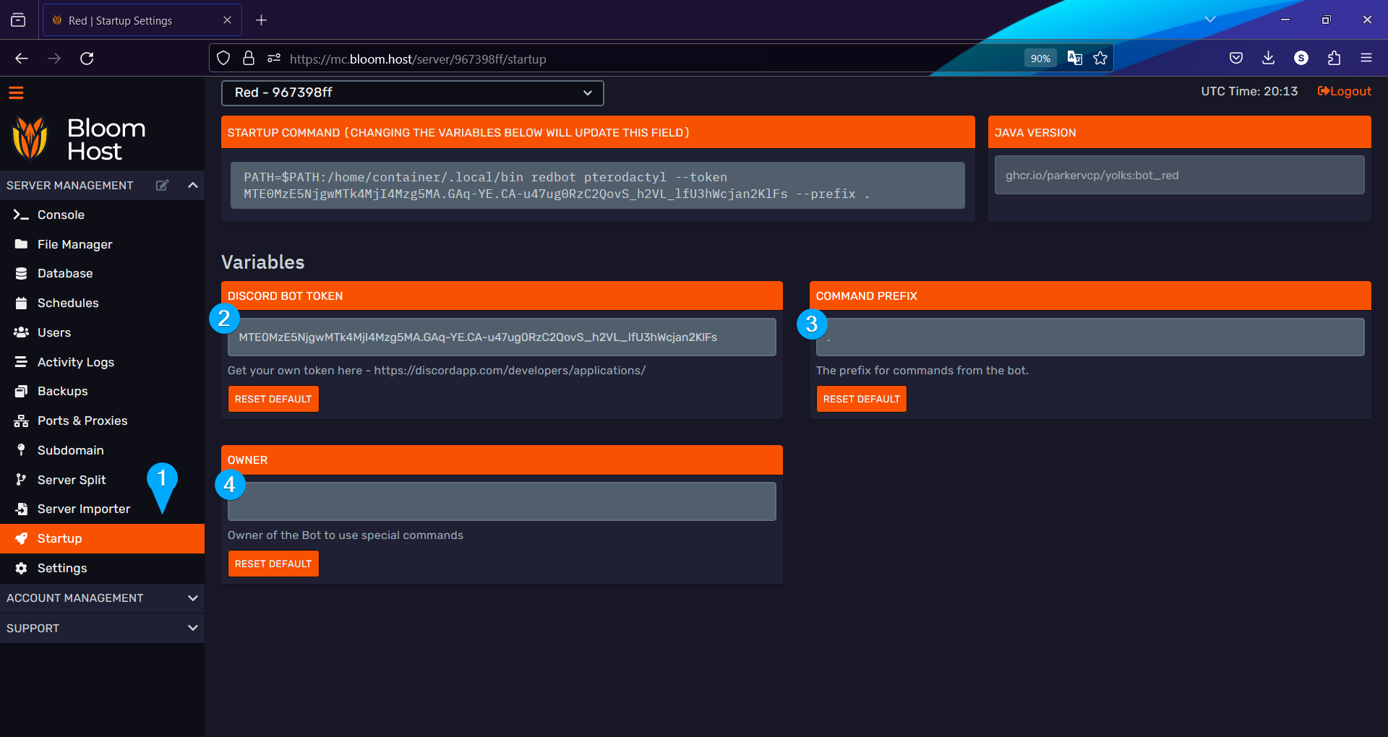The width and height of the screenshot is (1388, 737).
Task: Click the Server Split branch icon
Action: click(21, 480)
